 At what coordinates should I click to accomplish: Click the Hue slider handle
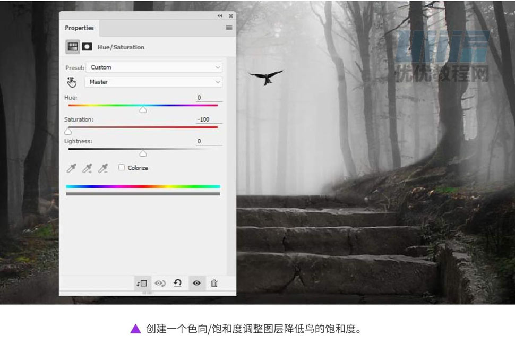143,110
